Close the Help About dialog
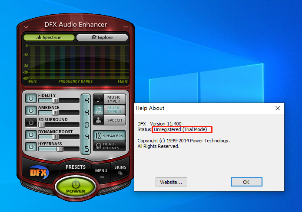The height and width of the screenshot is (212, 302). pyautogui.click(x=278, y=108)
